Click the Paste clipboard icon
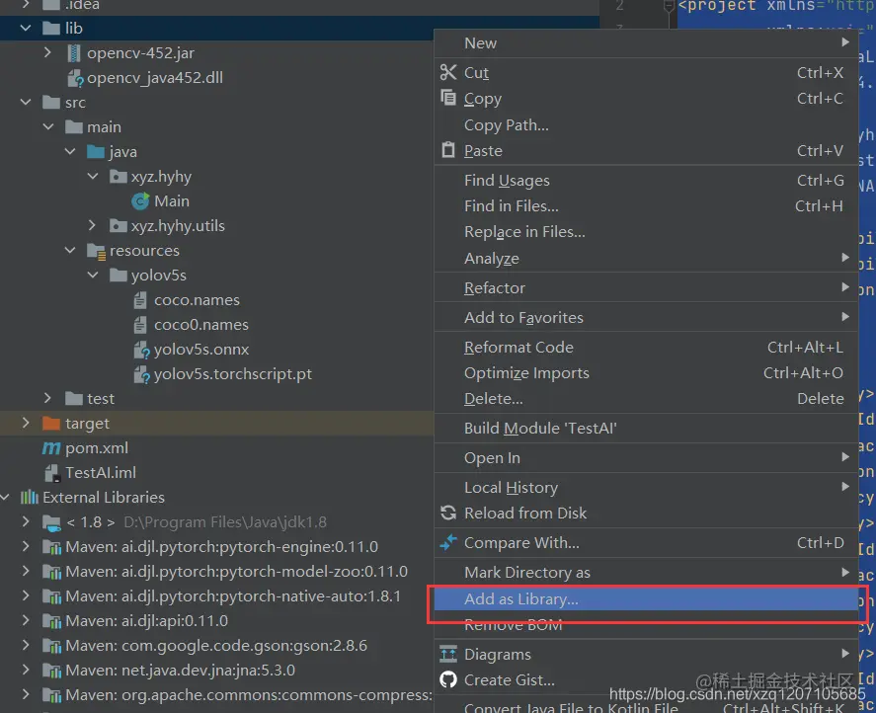The width and height of the screenshot is (876, 713). click(448, 150)
